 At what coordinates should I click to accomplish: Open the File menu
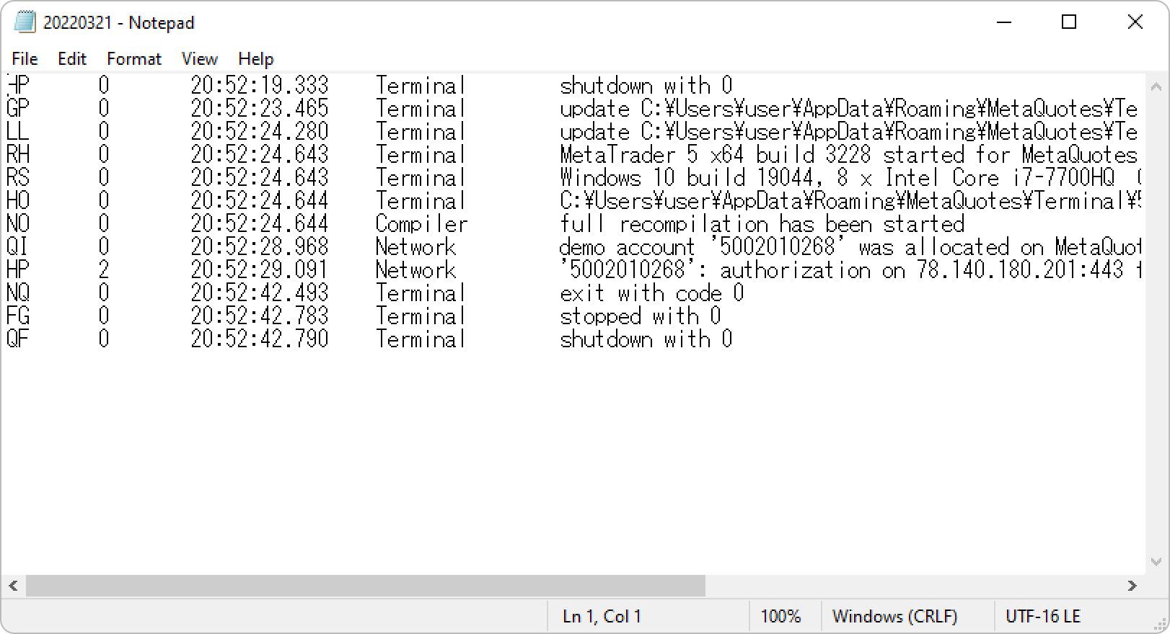25,59
